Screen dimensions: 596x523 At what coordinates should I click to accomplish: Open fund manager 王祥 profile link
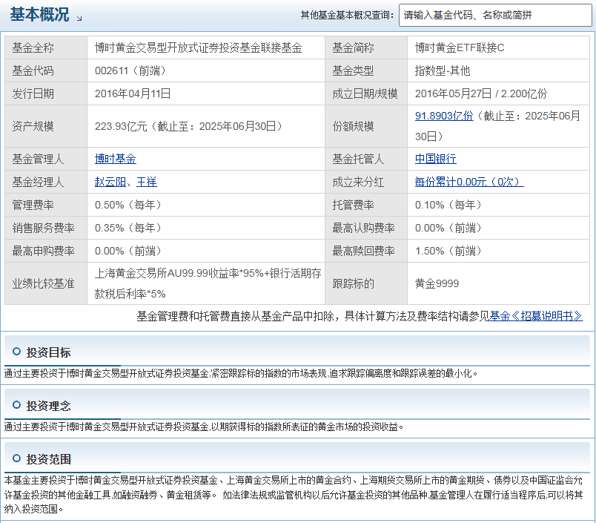pyautogui.click(x=147, y=182)
